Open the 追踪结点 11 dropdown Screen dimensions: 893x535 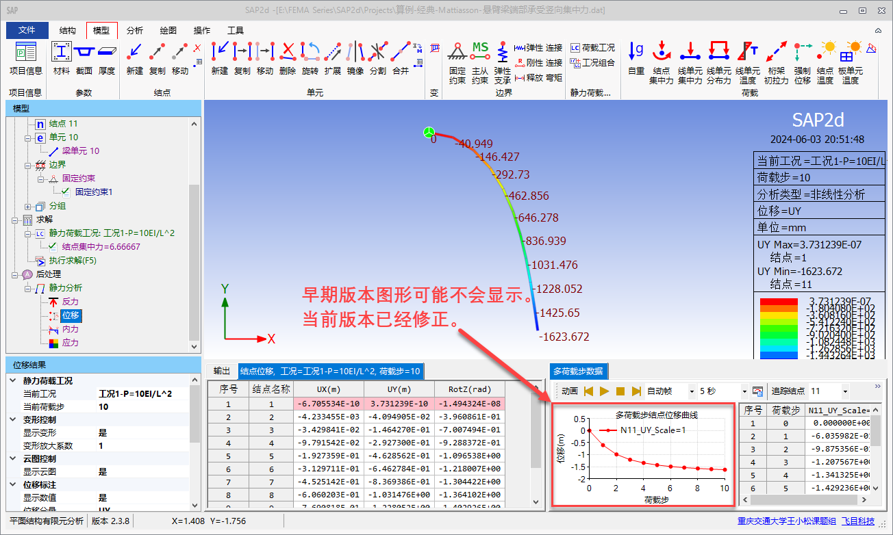pos(845,391)
